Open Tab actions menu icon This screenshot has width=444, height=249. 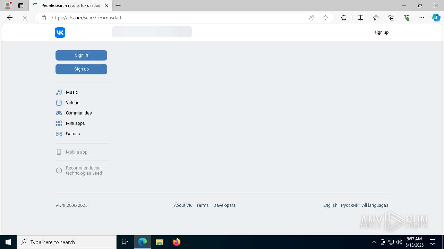pyautogui.click(x=21, y=6)
